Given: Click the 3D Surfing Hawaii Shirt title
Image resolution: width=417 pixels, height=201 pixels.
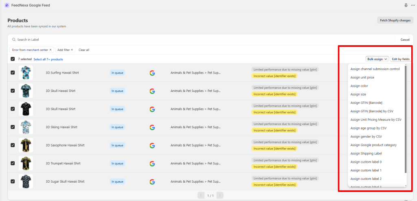Looking at the screenshot, I should [x=62, y=72].
